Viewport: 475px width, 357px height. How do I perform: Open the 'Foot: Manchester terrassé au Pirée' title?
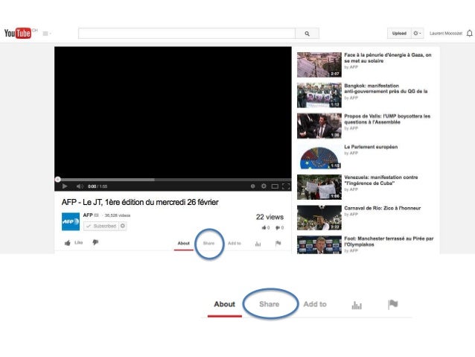389,241
